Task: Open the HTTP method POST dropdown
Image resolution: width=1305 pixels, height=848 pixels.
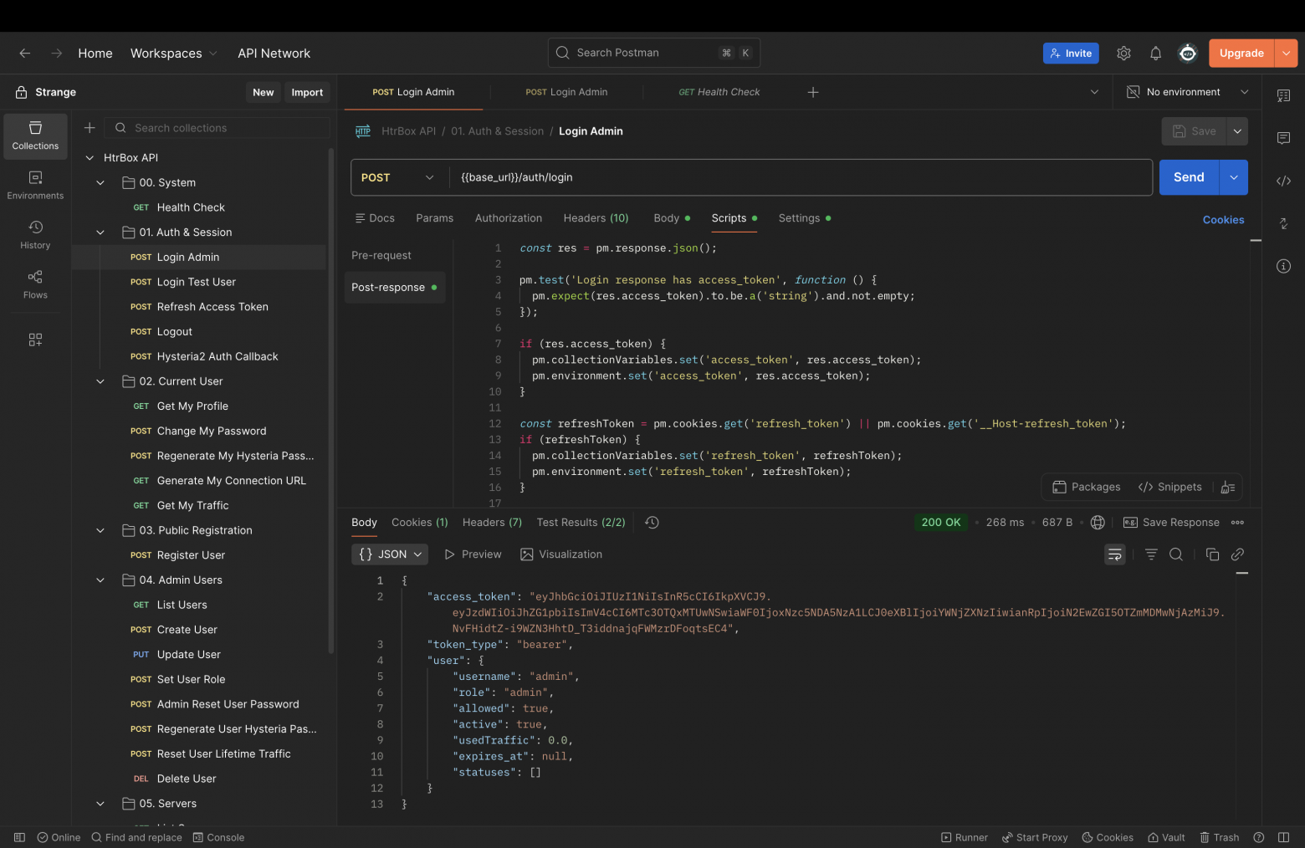Action: (x=397, y=177)
